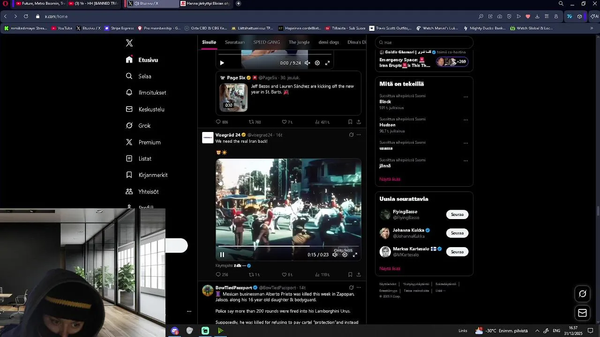Select the Sinulle tab
The width and height of the screenshot is (600, 337).
click(209, 42)
